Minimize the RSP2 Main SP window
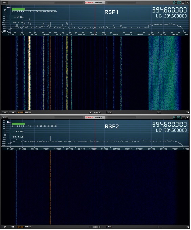This screenshot has height=230, width=191. coord(183,117)
